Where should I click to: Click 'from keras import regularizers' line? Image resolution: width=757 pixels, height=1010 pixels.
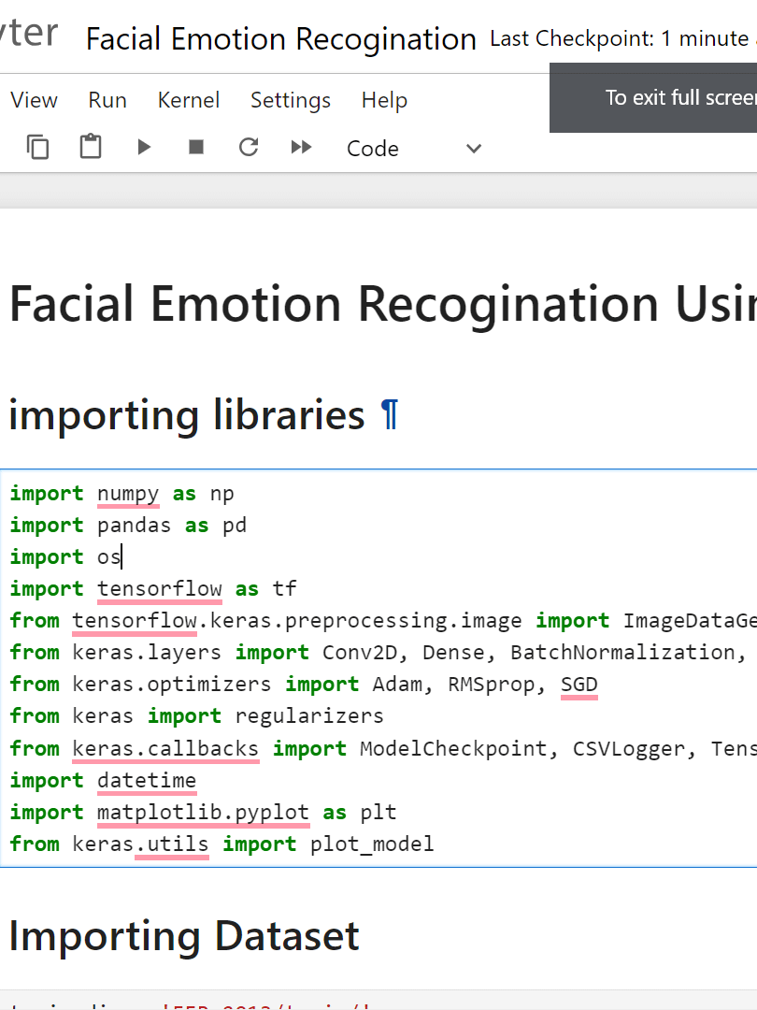(196, 715)
